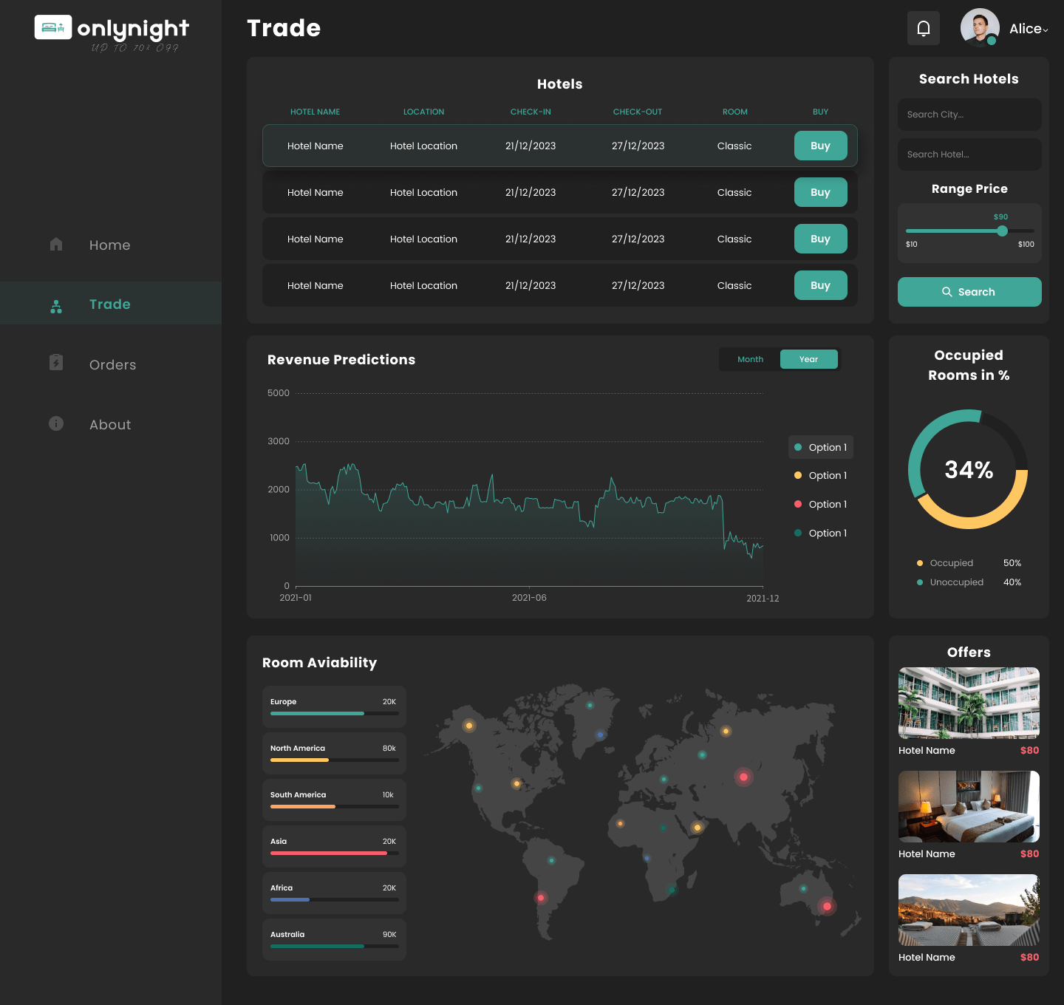
Task: Click the Range Price slider handle
Action: tap(1002, 231)
